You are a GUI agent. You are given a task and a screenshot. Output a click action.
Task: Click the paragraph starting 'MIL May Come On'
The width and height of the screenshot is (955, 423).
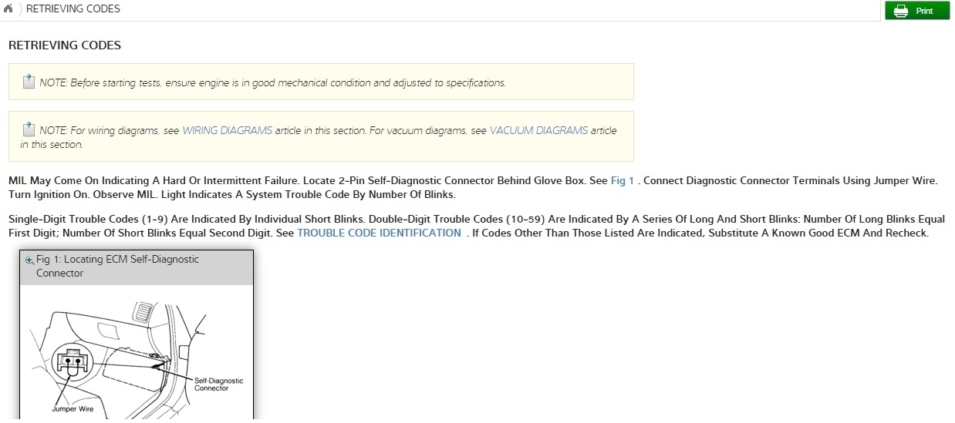click(x=472, y=187)
